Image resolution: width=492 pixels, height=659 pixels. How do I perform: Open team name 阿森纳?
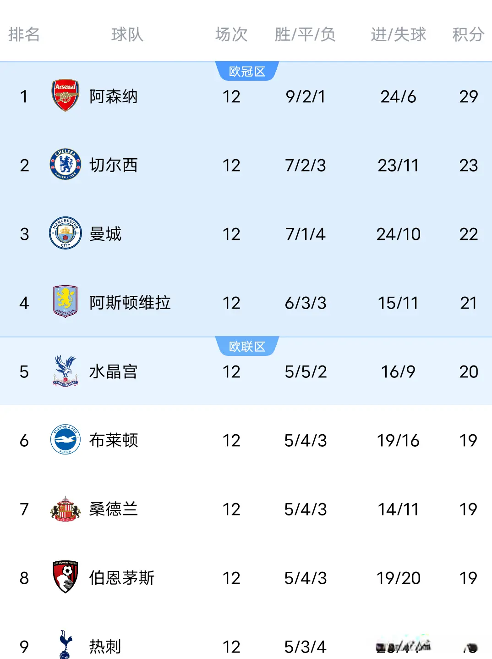coord(114,96)
